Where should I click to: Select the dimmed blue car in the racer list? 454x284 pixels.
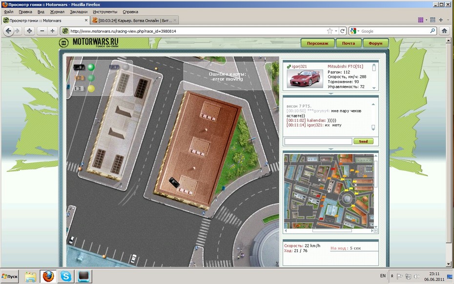click(114, 67)
